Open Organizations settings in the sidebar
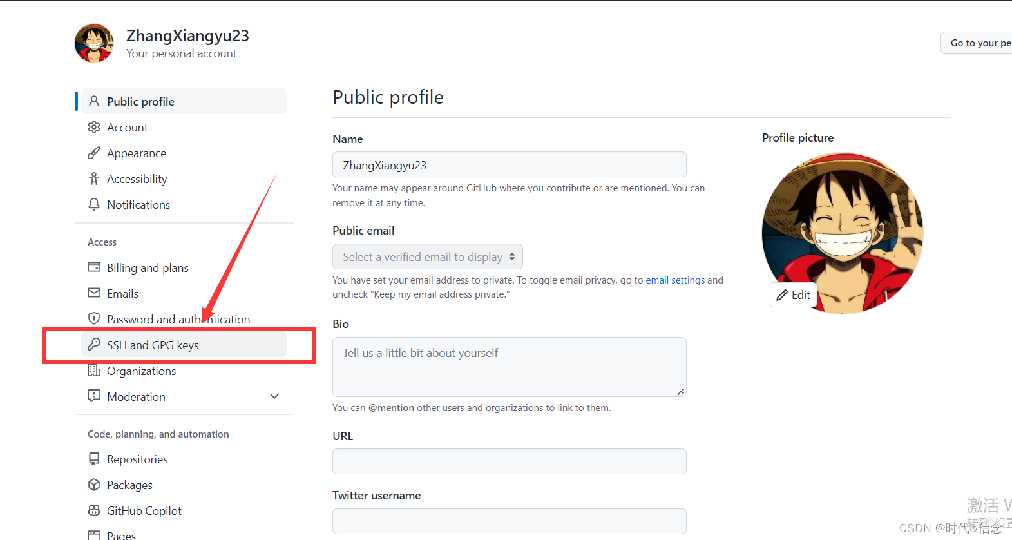This screenshot has width=1012, height=540. click(141, 371)
